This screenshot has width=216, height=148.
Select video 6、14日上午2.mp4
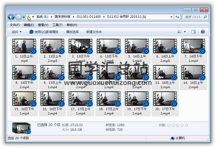(x=165, y=51)
